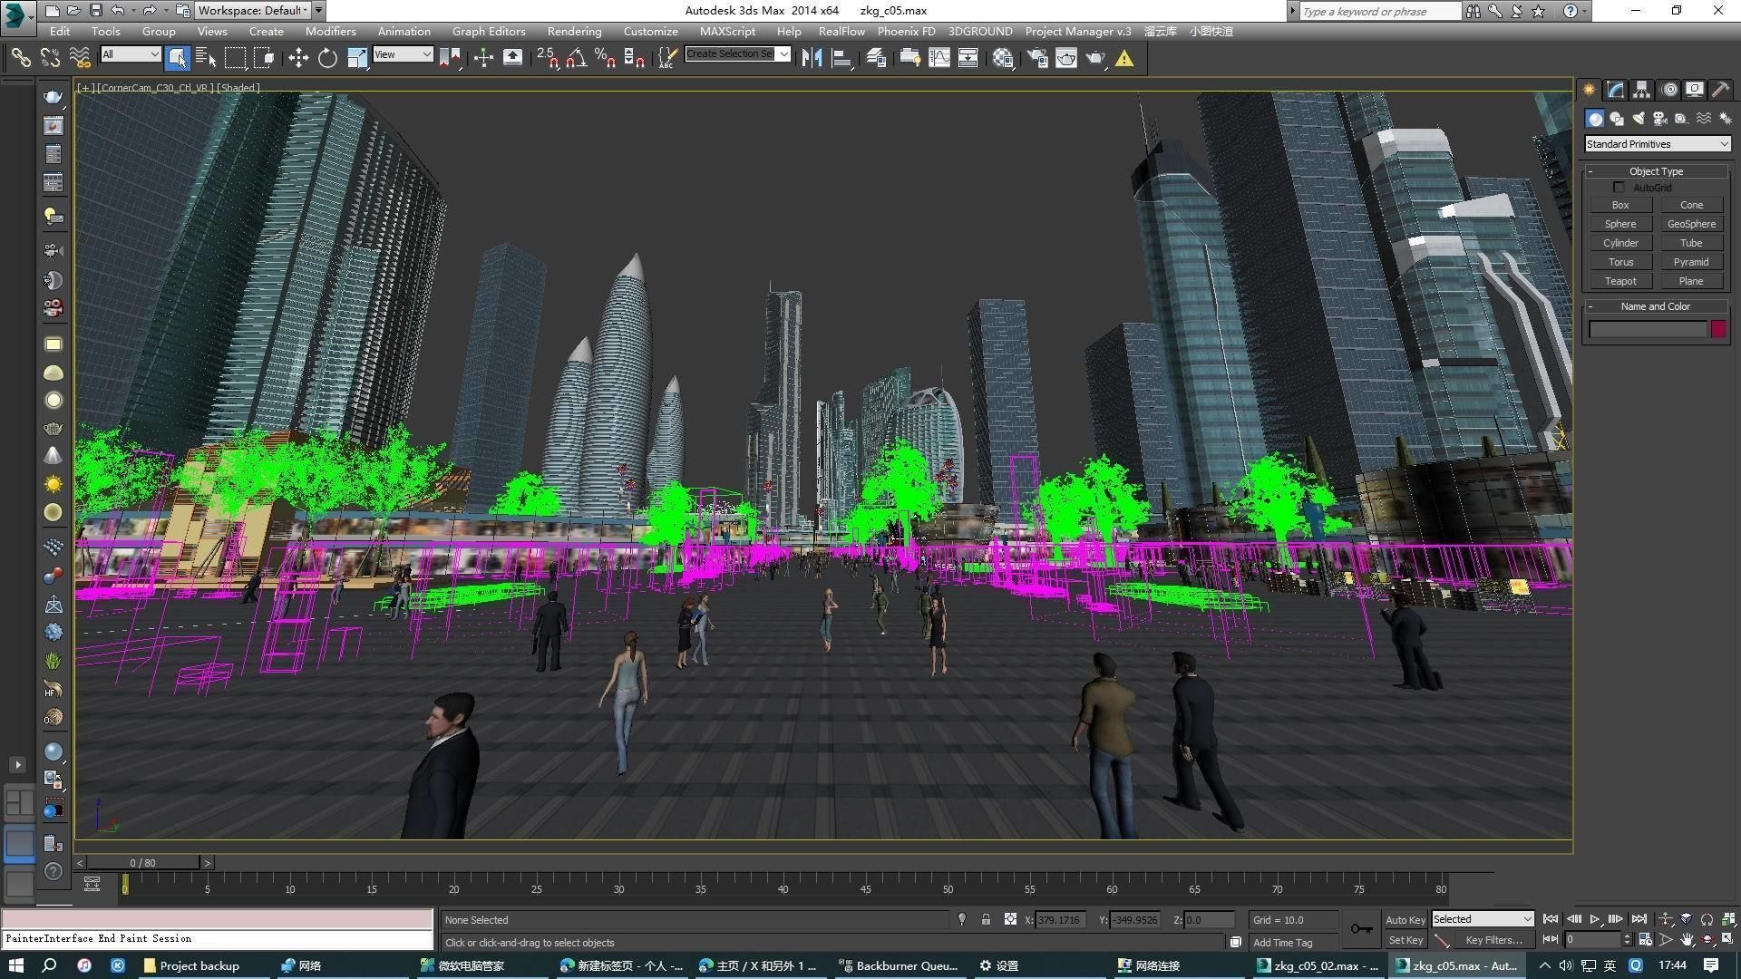The height and width of the screenshot is (979, 1741).
Task: Click the yellow warning triangle icon
Action: [1124, 58]
